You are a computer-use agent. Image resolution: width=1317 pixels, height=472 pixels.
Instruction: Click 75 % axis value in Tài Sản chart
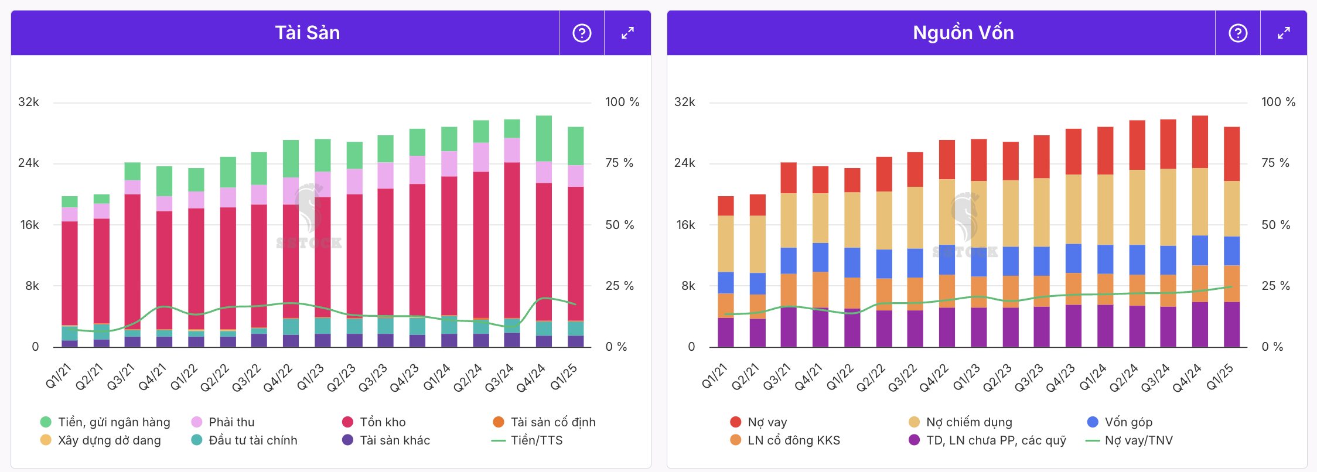point(619,163)
